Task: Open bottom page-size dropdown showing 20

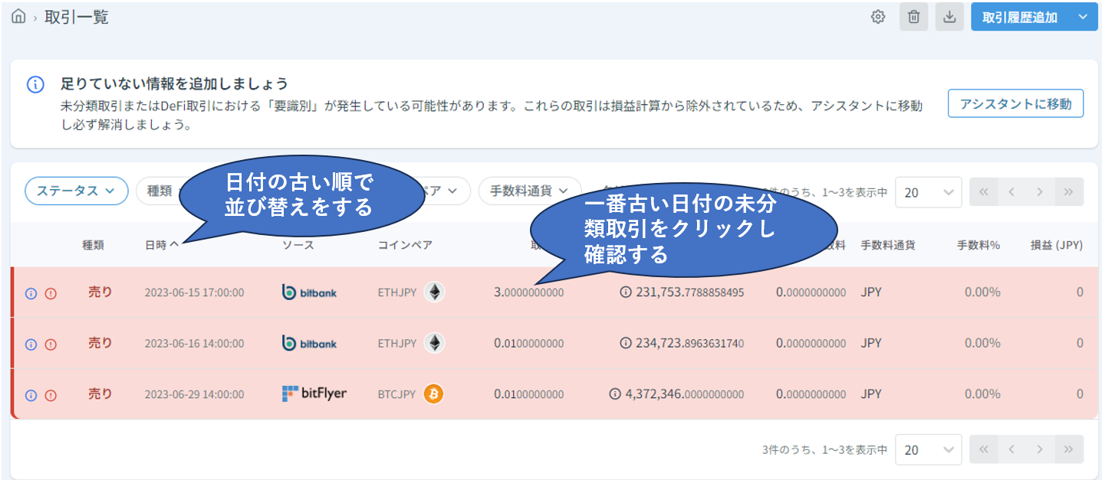Action: click(x=928, y=449)
